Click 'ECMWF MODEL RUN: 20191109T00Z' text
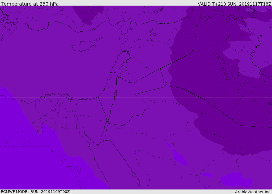The width and height of the screenshot is (272, 194). pos(35,192)
